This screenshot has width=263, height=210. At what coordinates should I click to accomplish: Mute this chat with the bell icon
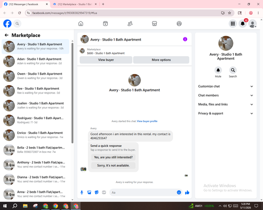(x=218, y=70)
